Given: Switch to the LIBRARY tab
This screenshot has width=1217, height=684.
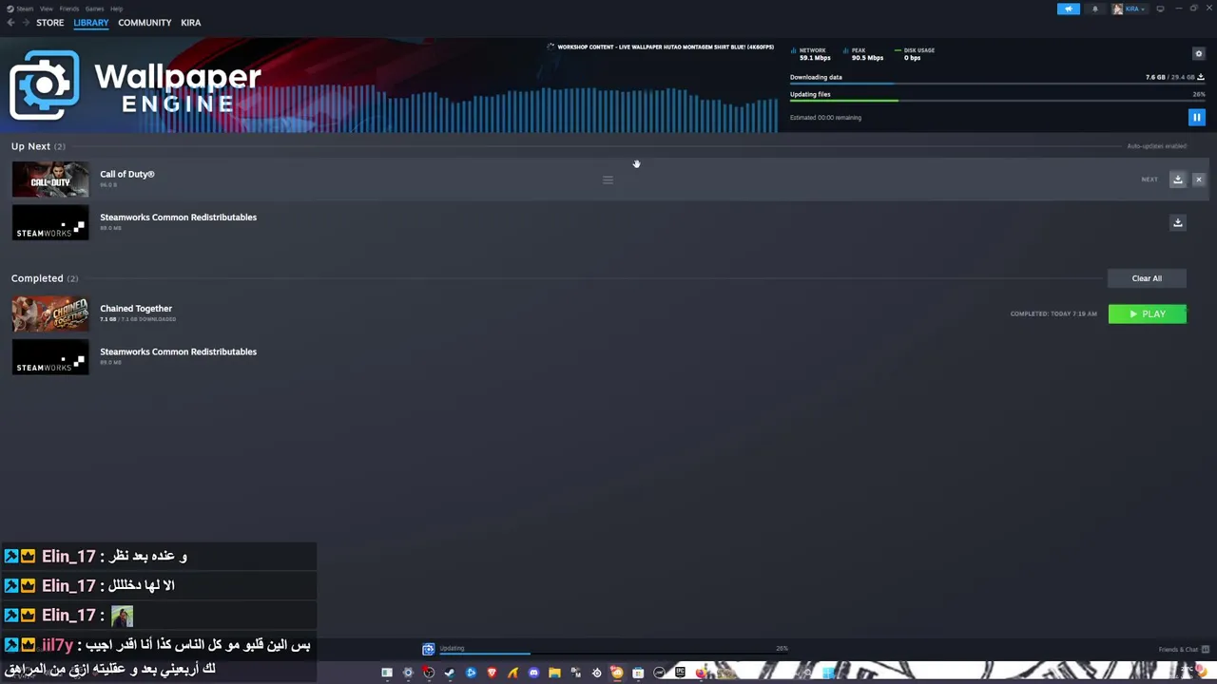Looking at the screenshot, I should coord(91,23).
